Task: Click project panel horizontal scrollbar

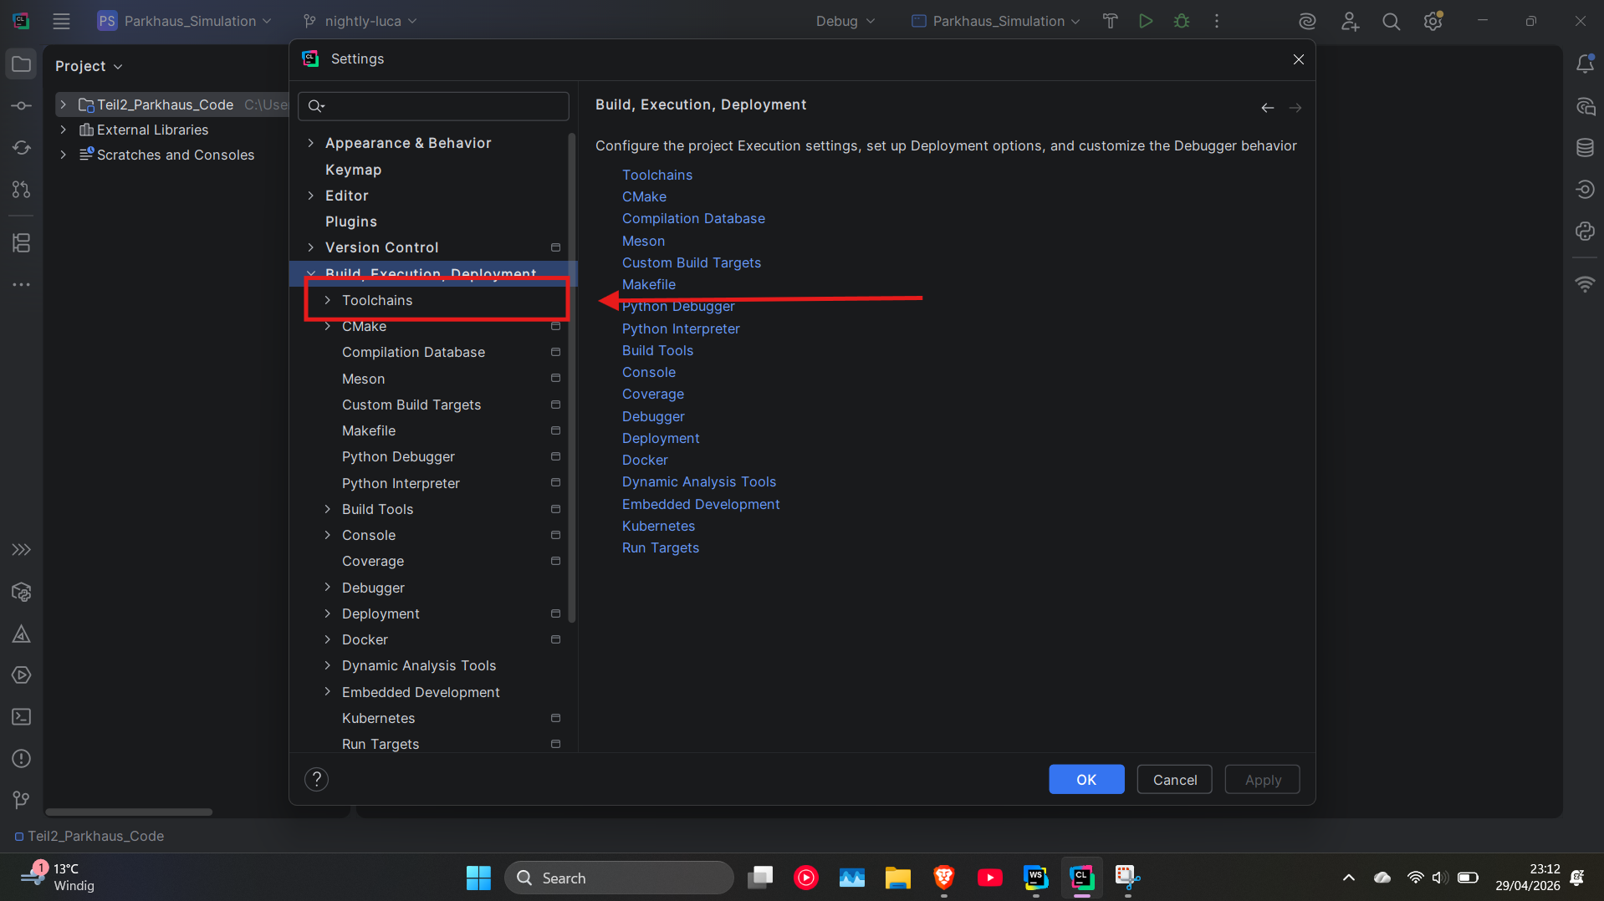Action: pos(129,812)
